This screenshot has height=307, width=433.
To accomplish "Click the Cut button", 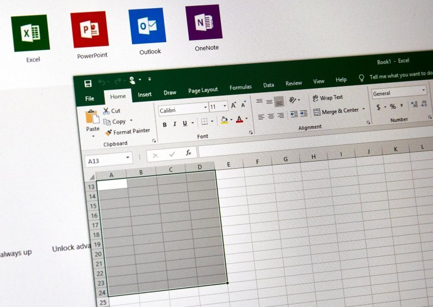I will tap(111, 111).
